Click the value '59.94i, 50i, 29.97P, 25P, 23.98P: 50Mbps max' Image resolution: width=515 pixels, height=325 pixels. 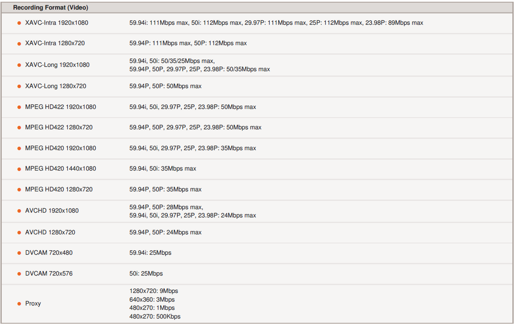[x=192, y=107]
